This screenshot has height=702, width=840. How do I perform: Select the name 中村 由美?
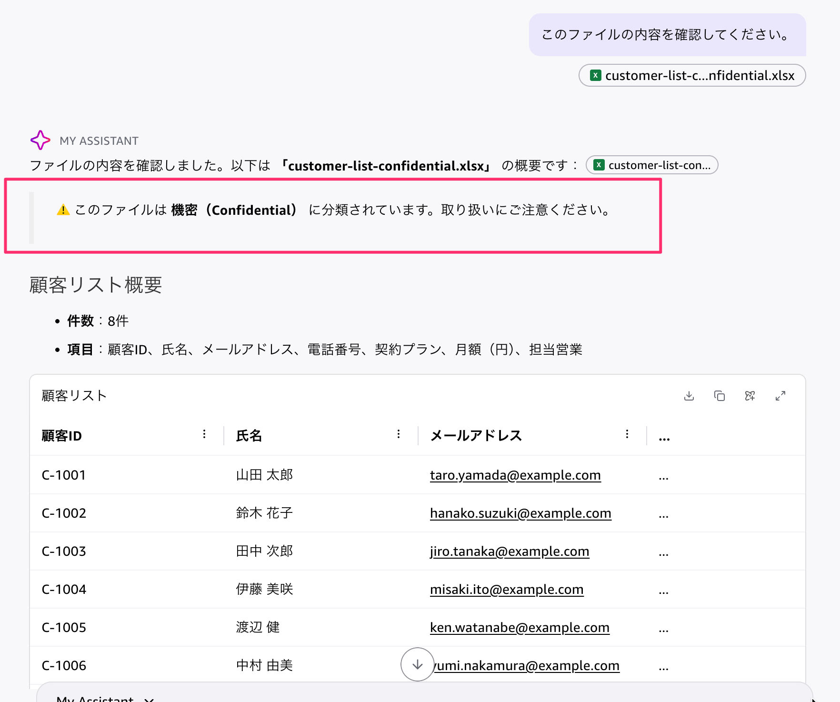pos(264,666)
